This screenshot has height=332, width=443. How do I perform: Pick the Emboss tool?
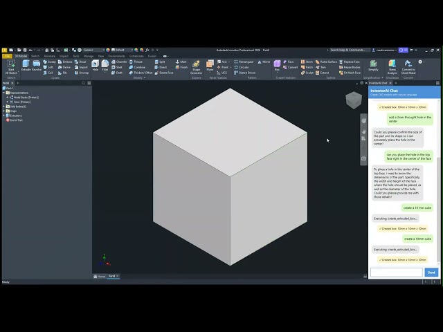point(65,62)
